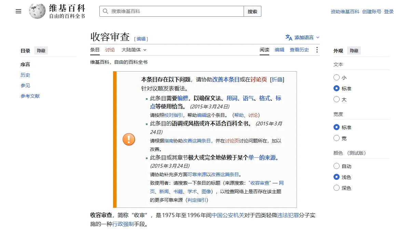
Task: Select the 浅色 color option
Action: (337, 177)
